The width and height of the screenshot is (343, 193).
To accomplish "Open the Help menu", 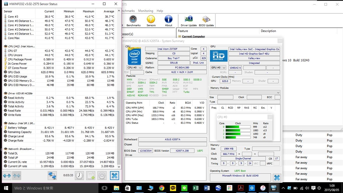I will click(160, 11).
